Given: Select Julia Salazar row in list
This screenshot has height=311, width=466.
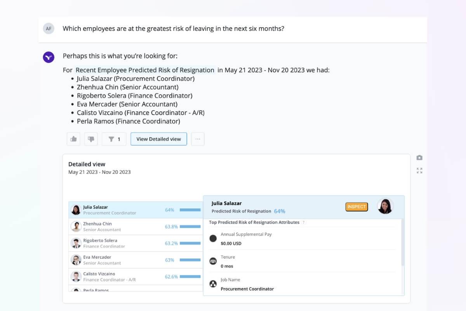Looking at the screenshot, I should [x=136, y=210].
